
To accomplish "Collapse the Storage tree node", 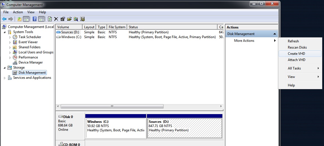I will click(x=5, y=67).
